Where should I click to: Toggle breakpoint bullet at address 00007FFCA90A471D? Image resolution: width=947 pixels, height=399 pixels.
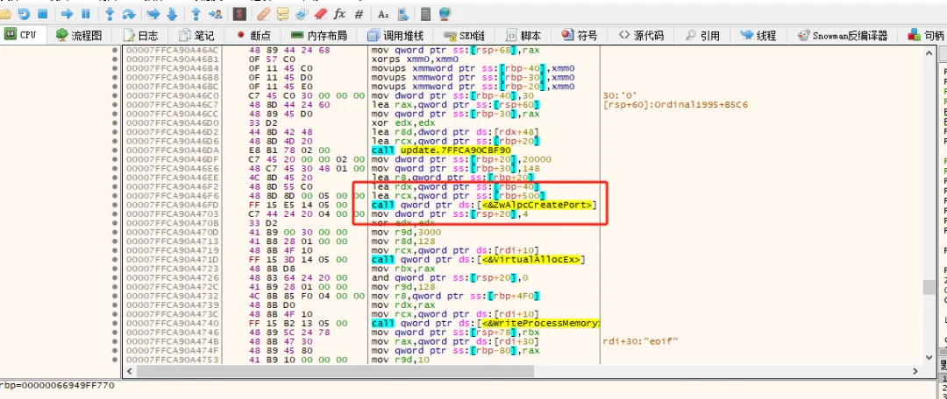[x=115, y=260]
